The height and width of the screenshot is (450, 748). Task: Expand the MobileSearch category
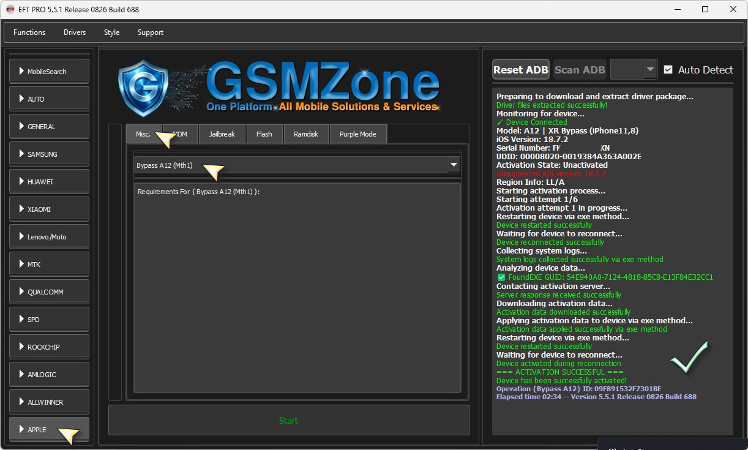pos(50,71)
